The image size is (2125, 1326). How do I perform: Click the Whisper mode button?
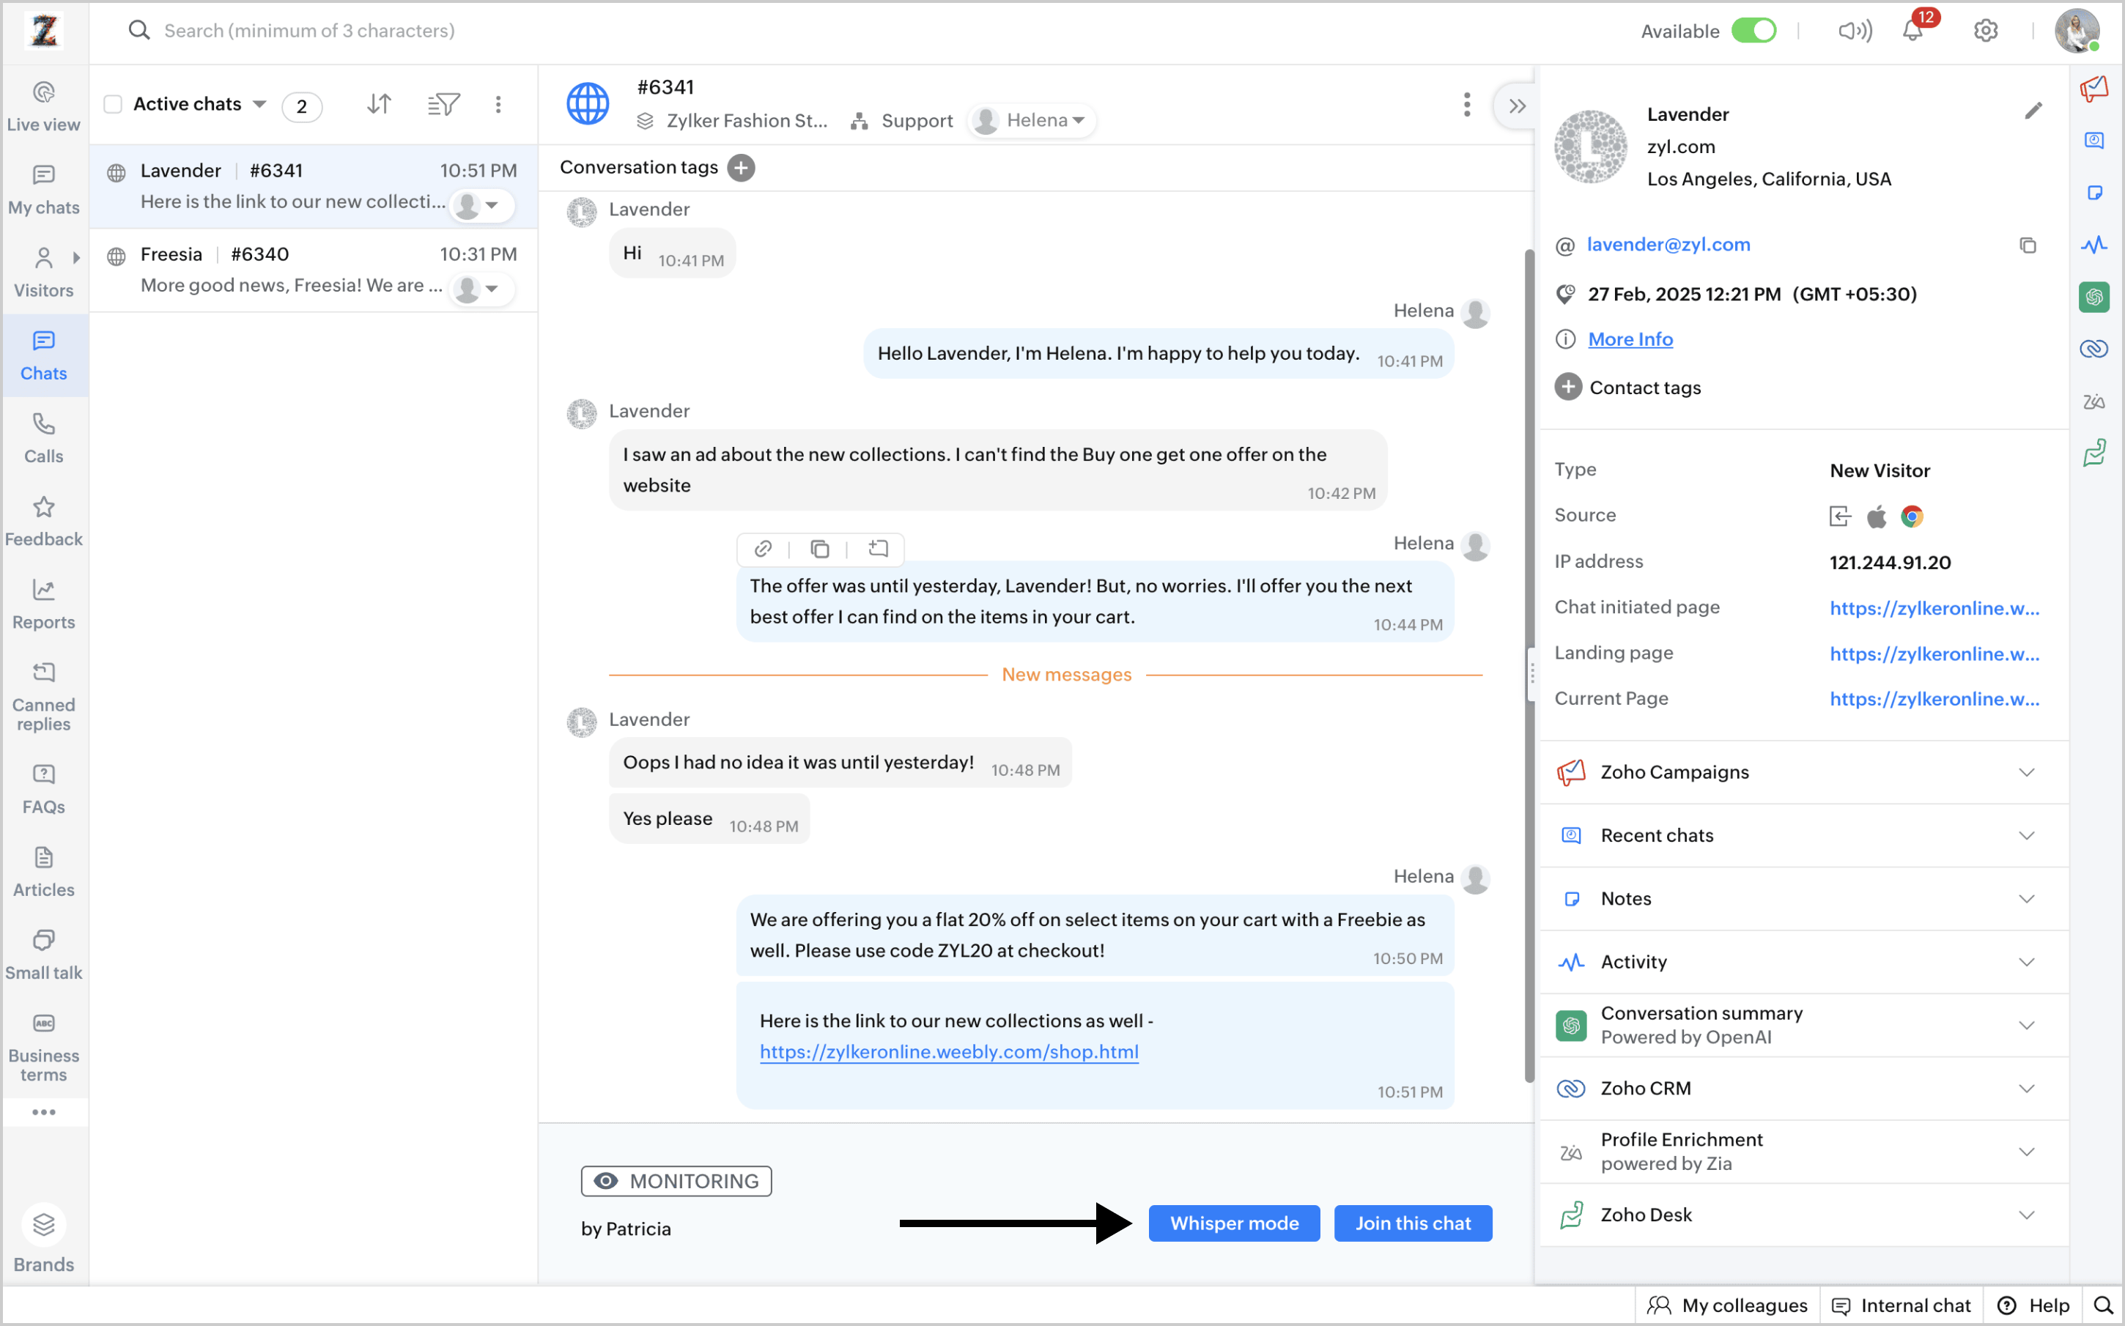1233,1223
